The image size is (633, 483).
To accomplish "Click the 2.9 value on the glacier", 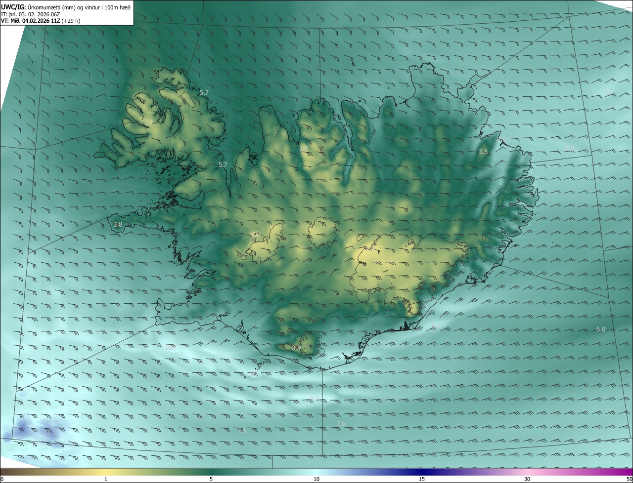I will coord(296,348).
